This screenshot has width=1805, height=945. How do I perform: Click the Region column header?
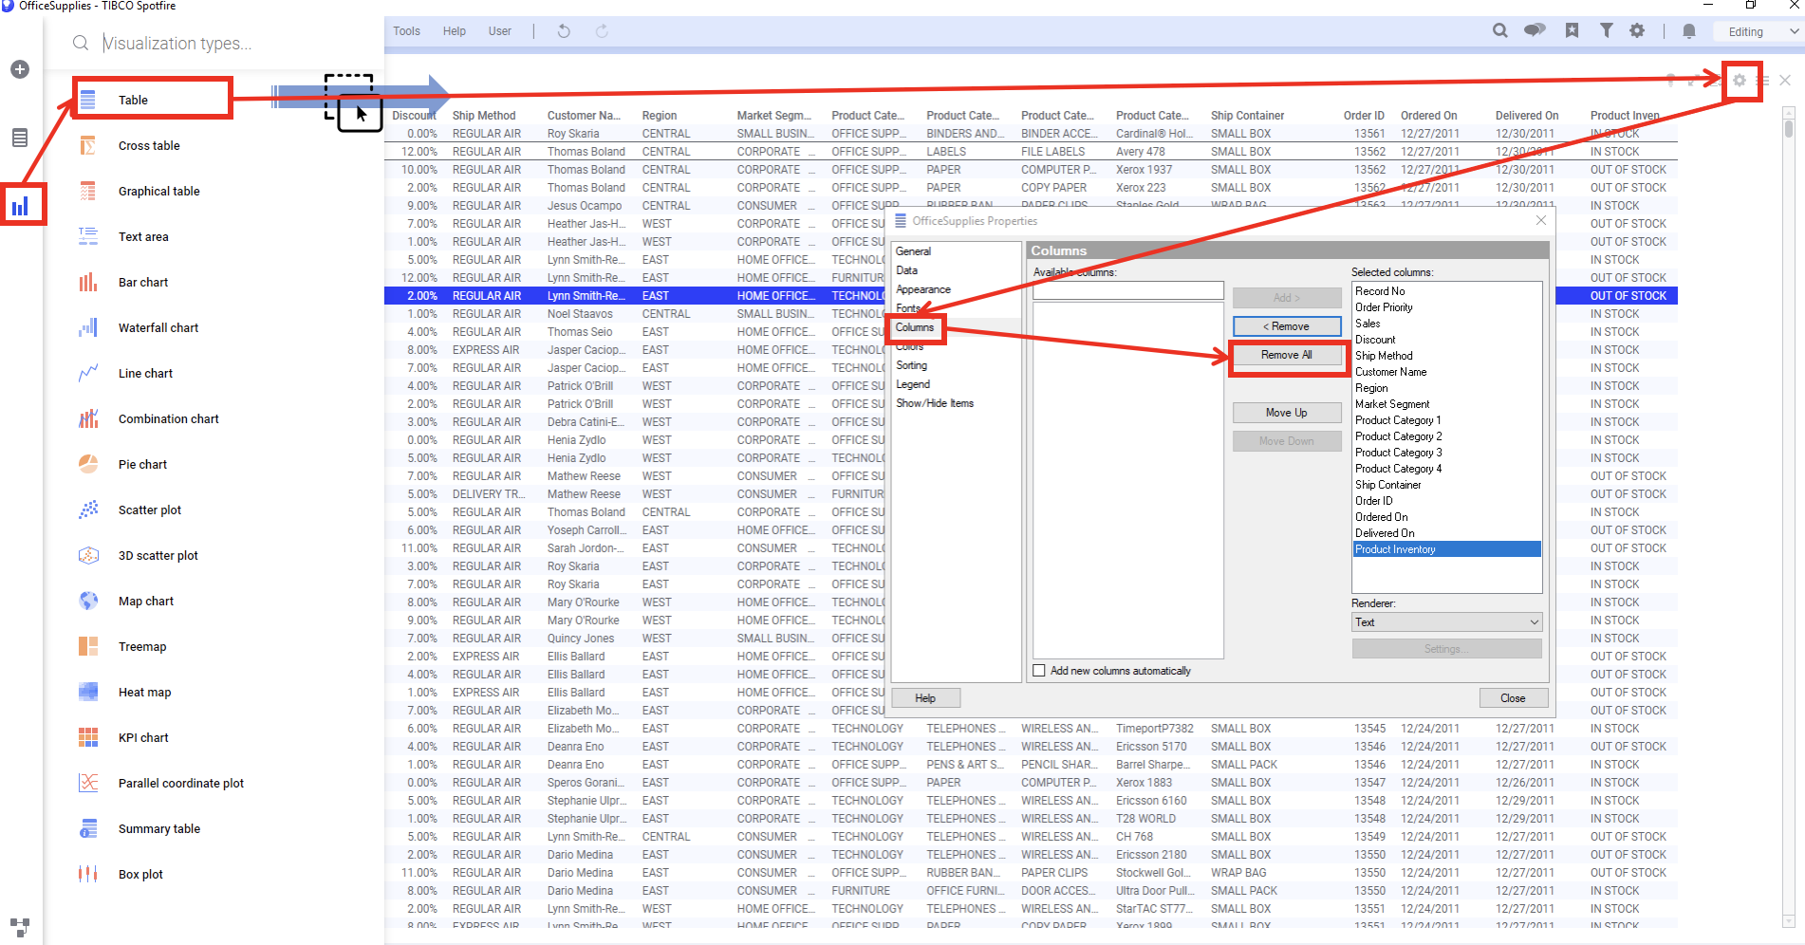[x=659, y=116]
